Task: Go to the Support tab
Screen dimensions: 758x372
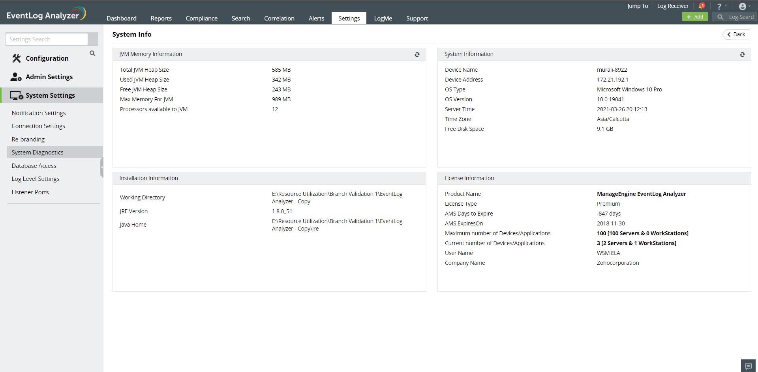Action: [x=417, y=19]
